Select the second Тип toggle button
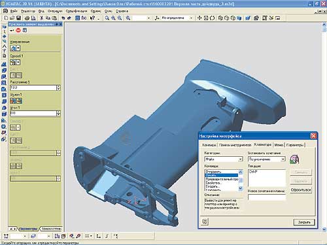Image resolution: width=327 pixels, height=245 pixels. (x=19, y=75)
